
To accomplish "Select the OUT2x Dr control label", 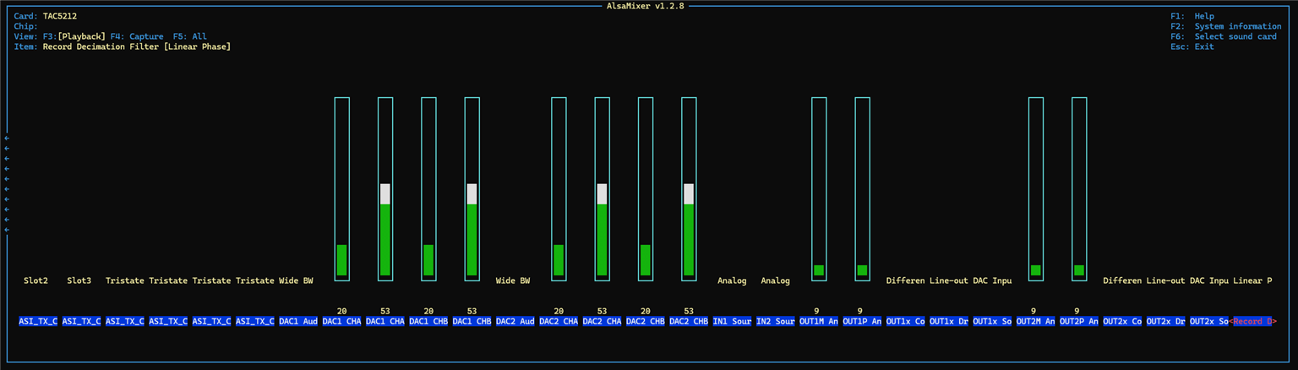I will click(x=1165, y=321).
